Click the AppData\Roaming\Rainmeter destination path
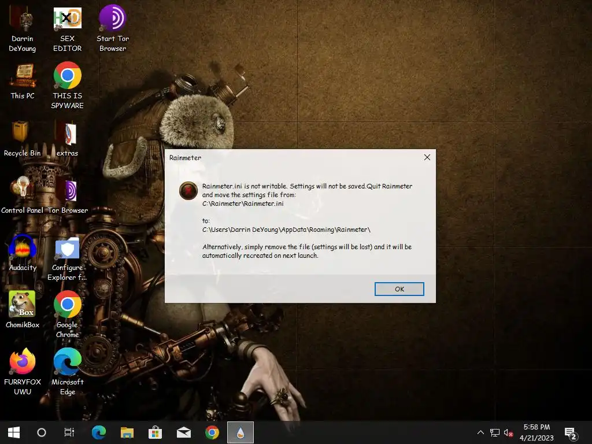Viewport: 592px width, 444px height. point(286,230)
